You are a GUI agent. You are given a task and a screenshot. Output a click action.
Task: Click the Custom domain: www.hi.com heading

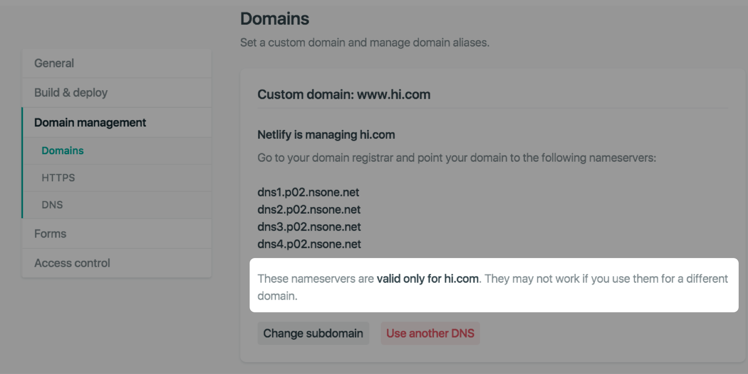344,94
